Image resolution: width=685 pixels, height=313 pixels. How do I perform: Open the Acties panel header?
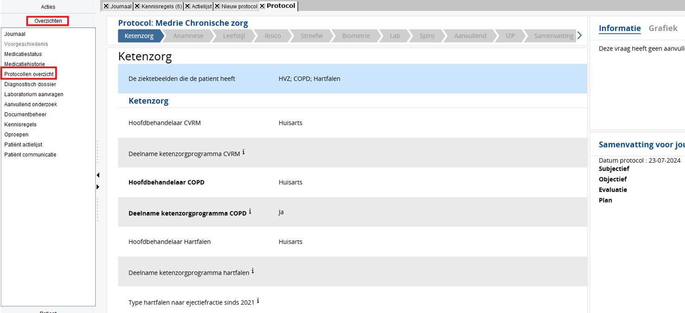pos(48,7)
